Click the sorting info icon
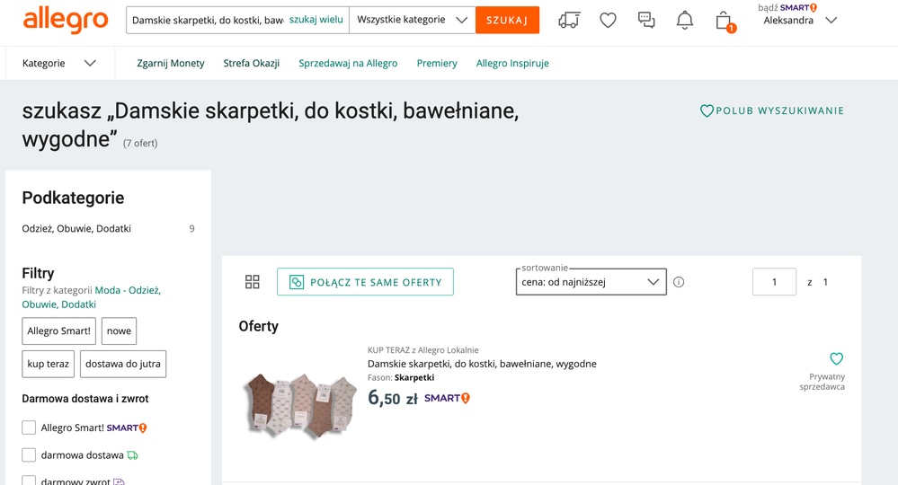This screenshot has height=485, width=898. pos(679,282)
